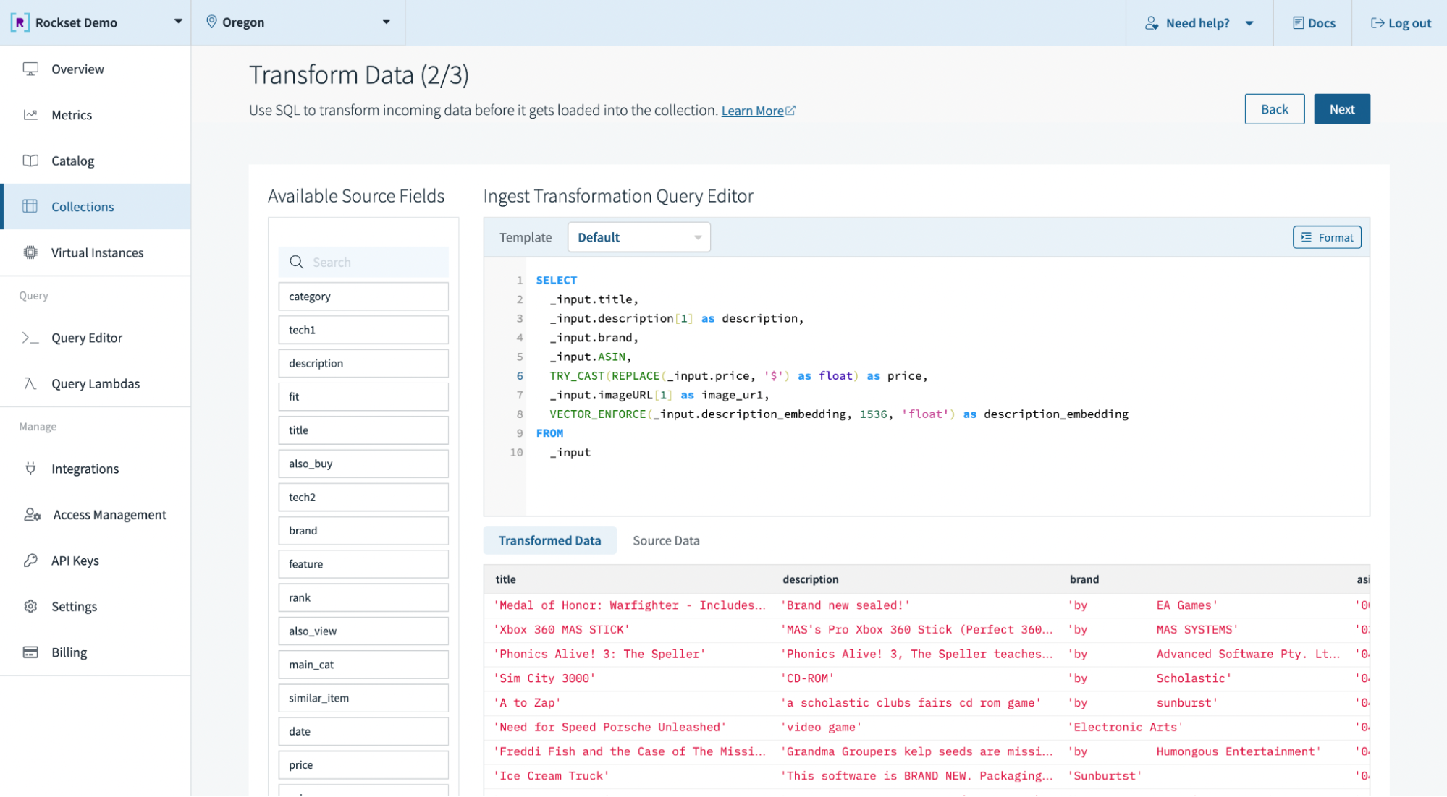This screenshot has width=1447, height=797.
Task: Open Query Lambdas lambda icon
Action: pos(30,383)
